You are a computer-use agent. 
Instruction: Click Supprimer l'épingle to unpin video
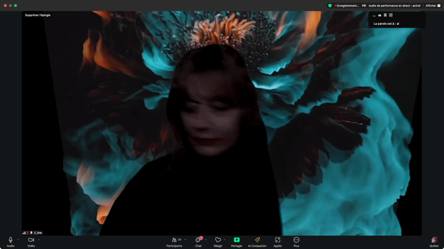38,15
